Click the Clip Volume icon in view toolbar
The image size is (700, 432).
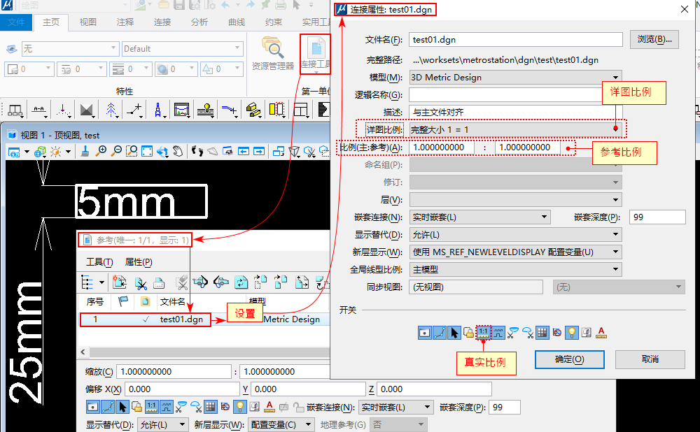tap(309, 152)
